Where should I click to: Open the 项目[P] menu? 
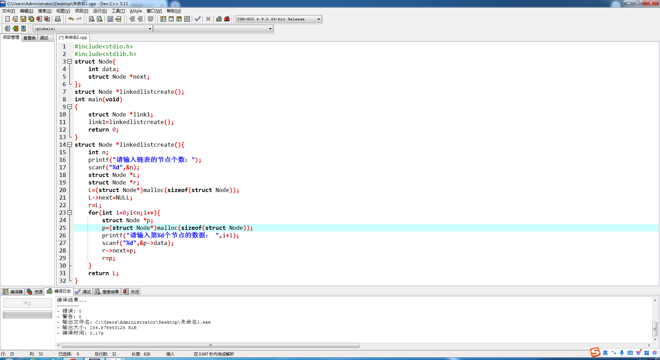click(x=81, y=11)
